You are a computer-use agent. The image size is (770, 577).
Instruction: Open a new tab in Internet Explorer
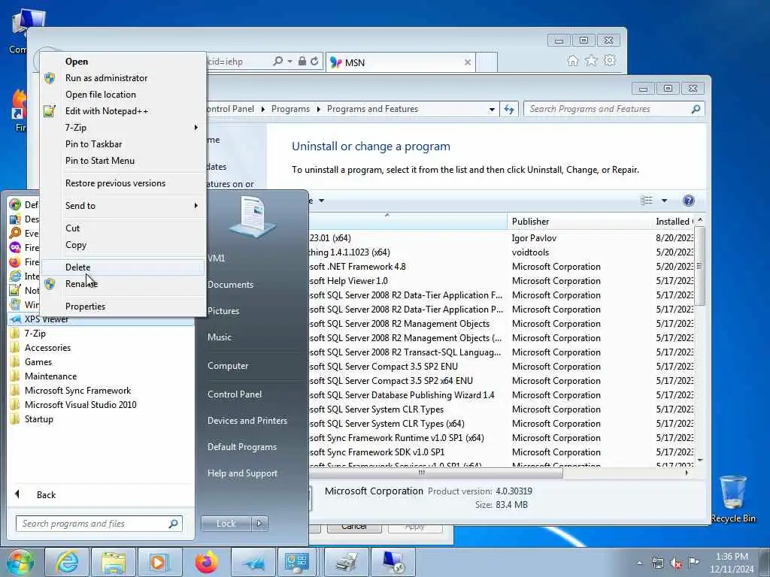tap(487, 62)
